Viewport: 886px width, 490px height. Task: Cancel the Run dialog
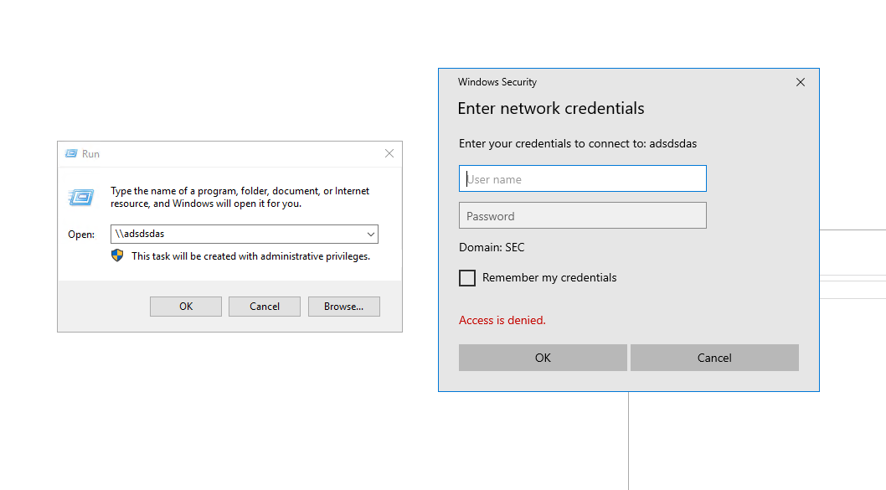[265, 307]
